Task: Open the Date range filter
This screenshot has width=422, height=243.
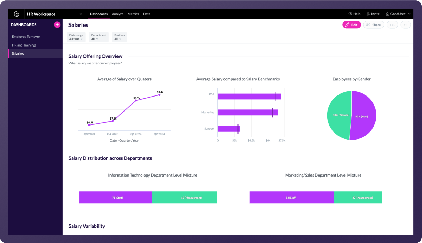Action: [x=76, y=37]
